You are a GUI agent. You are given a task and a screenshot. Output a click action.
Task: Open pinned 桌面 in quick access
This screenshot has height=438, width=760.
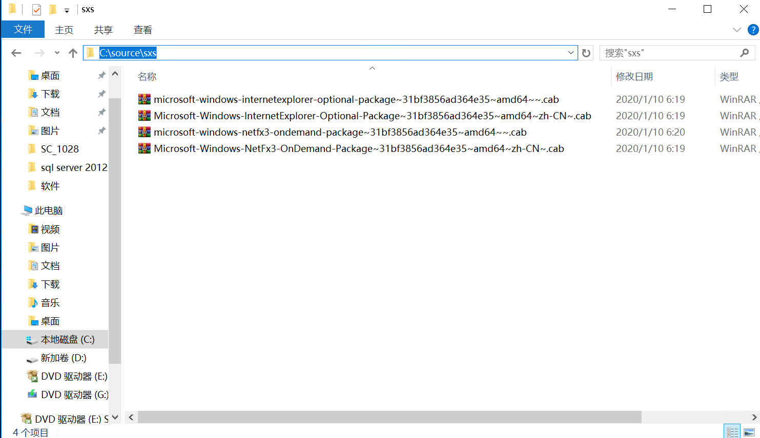[x=50, y=76]
